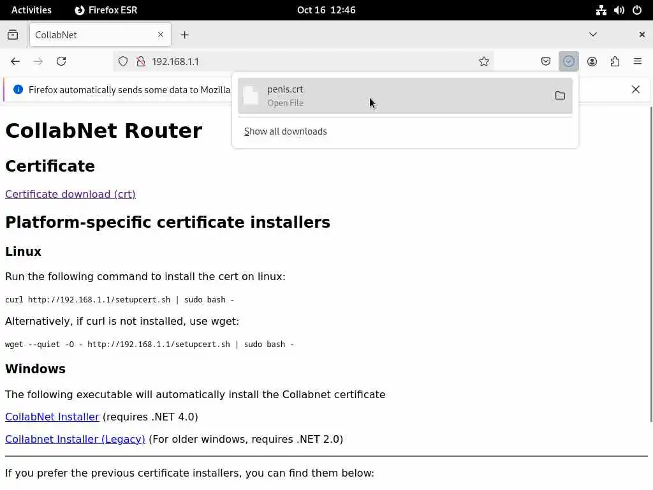Click the insecure connection padlock icon
This screenshot has height=490, width=653.
(141, 62)
